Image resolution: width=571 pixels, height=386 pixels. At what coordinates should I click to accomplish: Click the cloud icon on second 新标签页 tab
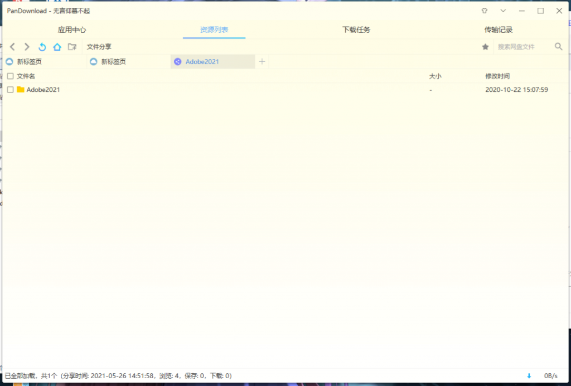(x=94, y=62)
